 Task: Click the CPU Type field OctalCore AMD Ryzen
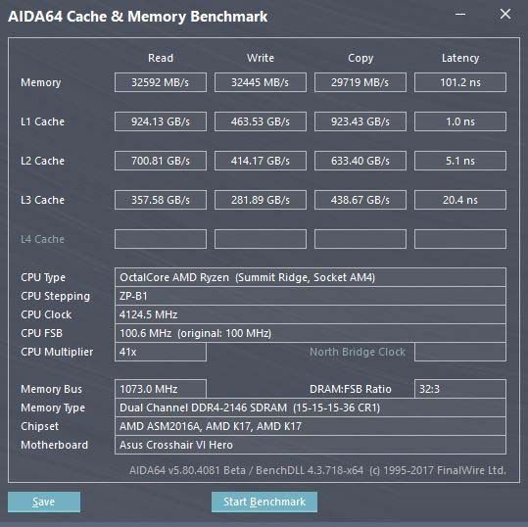pyautogui.click(x=311, y=277)
